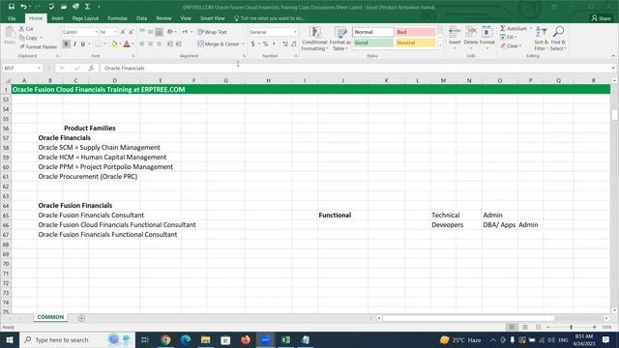Image resolution: width=619 pixels, height=348 pixels.
Task: Switch to the Insert tab
Action: pyautogui.click(x=57, y=18)
